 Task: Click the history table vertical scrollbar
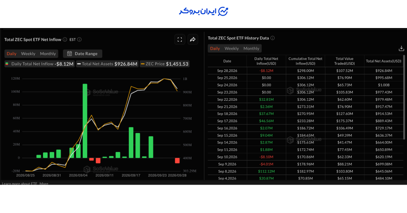(x=404, y=97)
